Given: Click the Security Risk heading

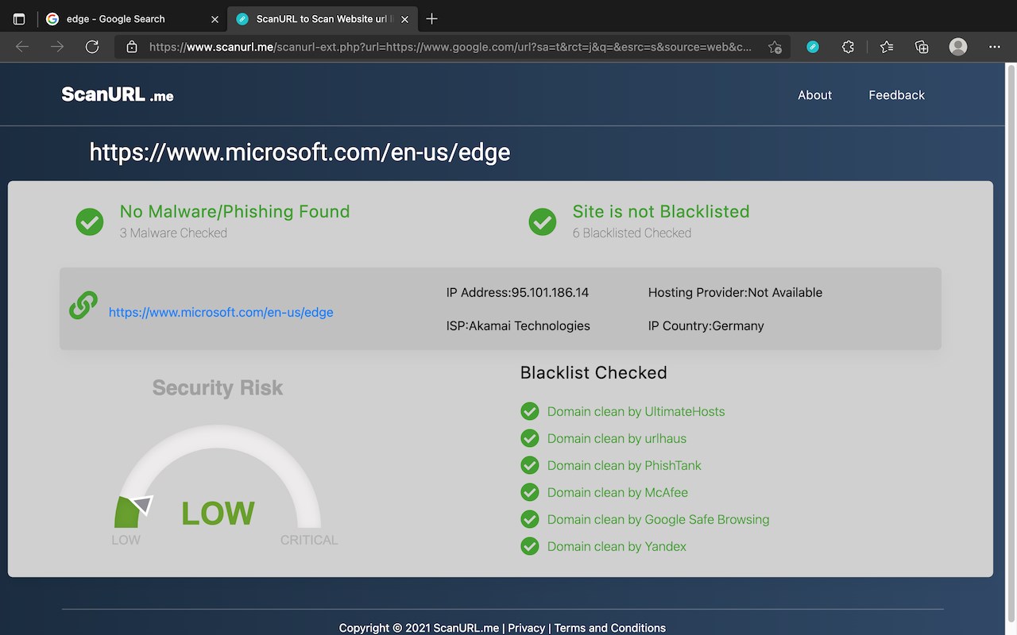Looking at the screenshot, I should pyautogui.click(x=218, y=387).
